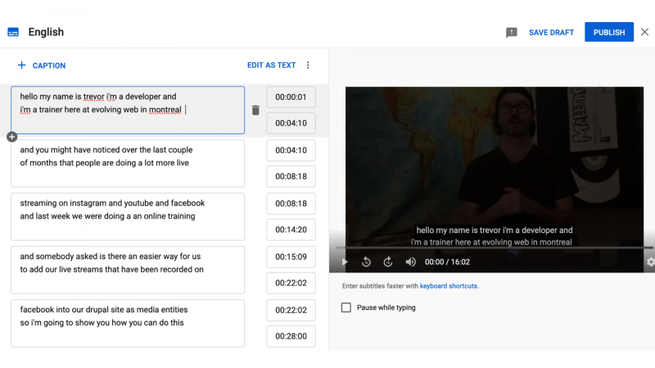Switch to Edit as Text mode
This screenshot has width=655, height=368.
pos(272,65)
